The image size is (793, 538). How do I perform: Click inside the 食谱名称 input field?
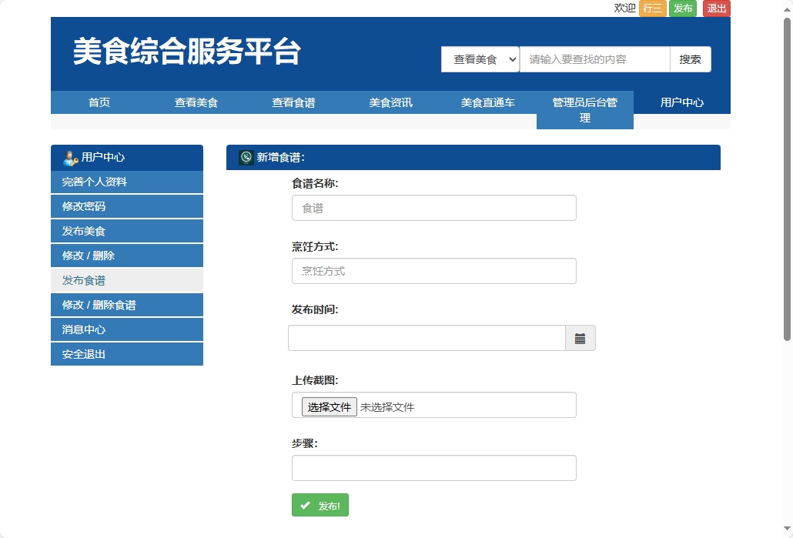[433, 208]
